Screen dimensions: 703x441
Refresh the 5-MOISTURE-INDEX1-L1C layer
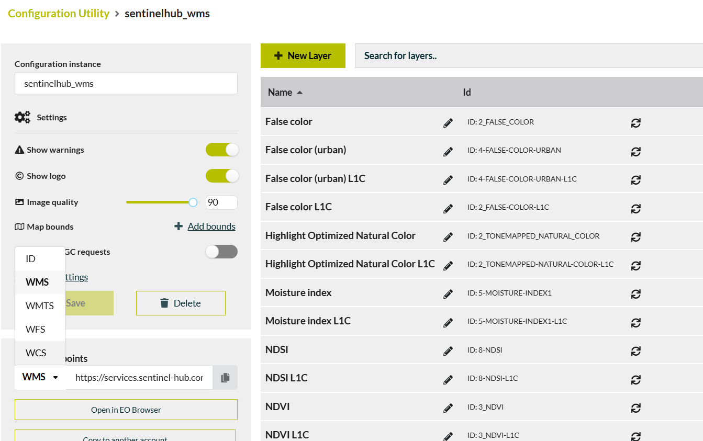click(x=636, y=323)
